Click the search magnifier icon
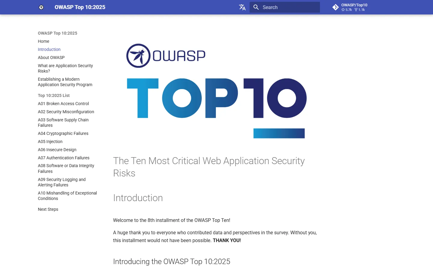Viewport: 433px width, 271px height. click(x=256, y=7)
